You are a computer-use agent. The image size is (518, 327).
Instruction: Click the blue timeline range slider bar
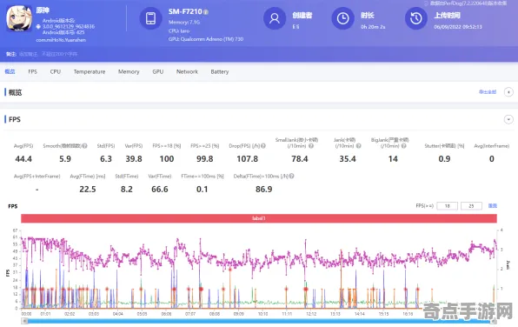pos(259,321)
